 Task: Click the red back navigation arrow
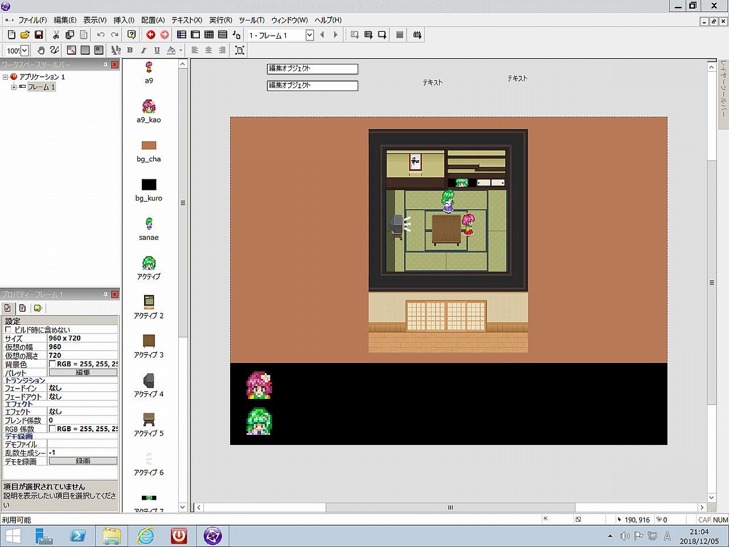click(151, 35)
